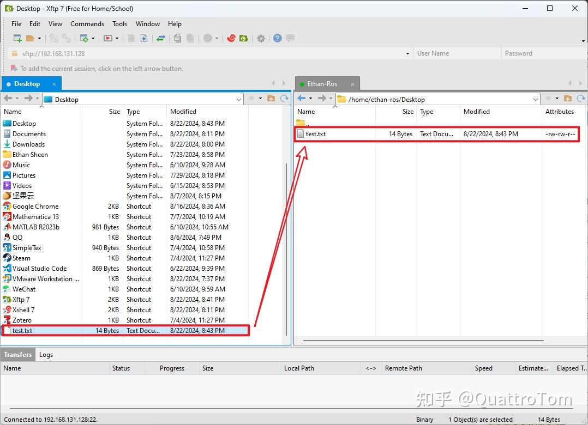This screenshot has height=425, width=588.
Task: Click the New Session toolbar icon
Action: [17, 38]
